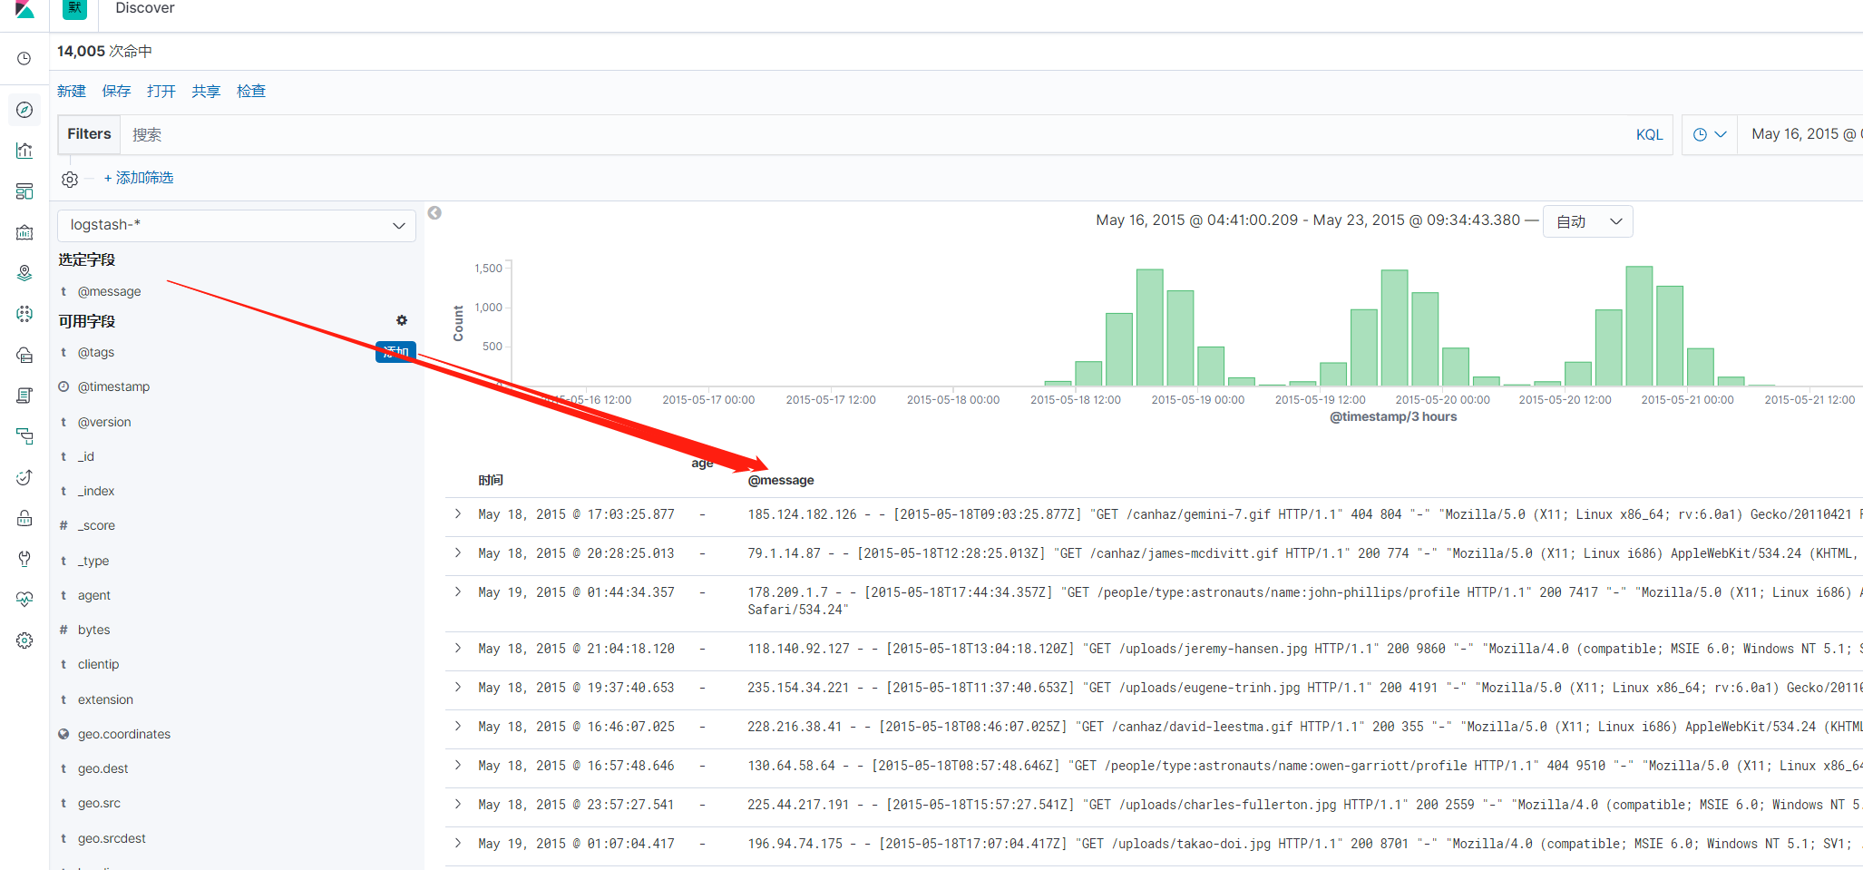Open the Dashboard icon in the sidebar
Viewport: 1863px width, 870px height.
coord(24,191)
